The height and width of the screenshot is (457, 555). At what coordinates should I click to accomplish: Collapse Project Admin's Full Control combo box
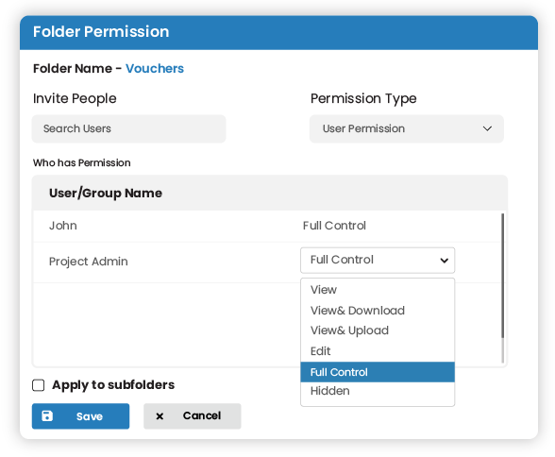point(378,261)
